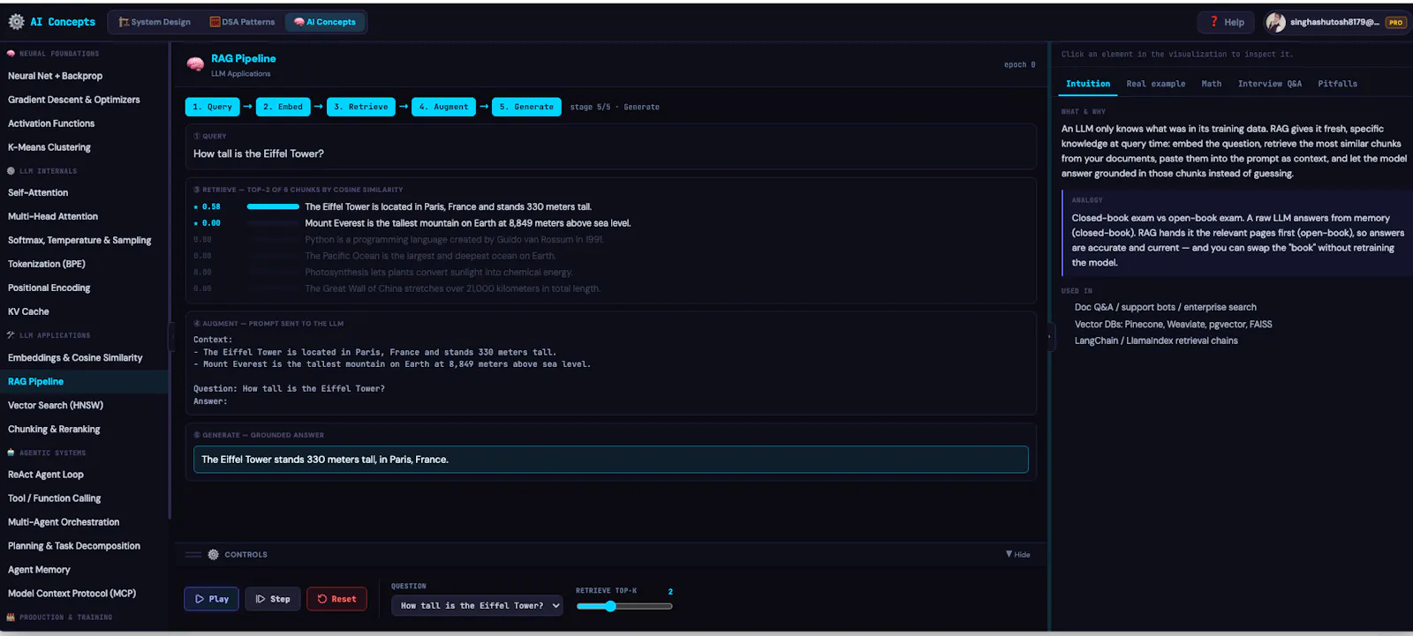Open the Math tab
Screen dimensions: 1413x636
(1212, 84)
